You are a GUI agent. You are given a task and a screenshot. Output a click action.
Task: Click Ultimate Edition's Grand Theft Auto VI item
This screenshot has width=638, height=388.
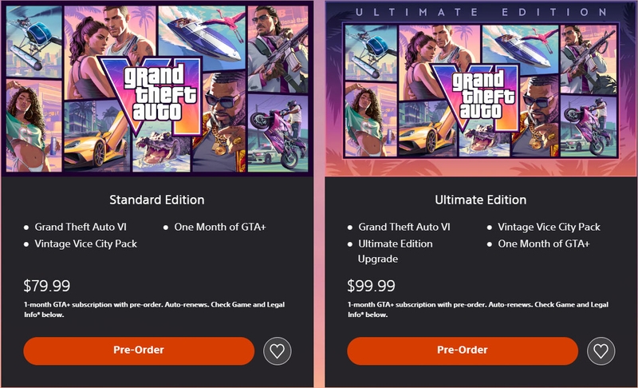tap(404, 227)
